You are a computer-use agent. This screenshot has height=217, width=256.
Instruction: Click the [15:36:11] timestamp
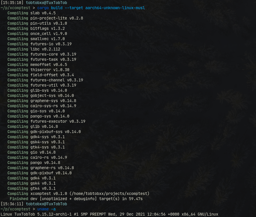pos(12,204)
